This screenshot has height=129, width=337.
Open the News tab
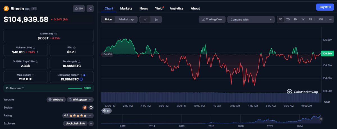coord(144,8)
